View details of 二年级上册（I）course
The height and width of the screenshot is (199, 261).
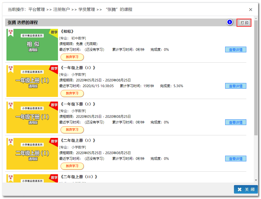[235, 159]
